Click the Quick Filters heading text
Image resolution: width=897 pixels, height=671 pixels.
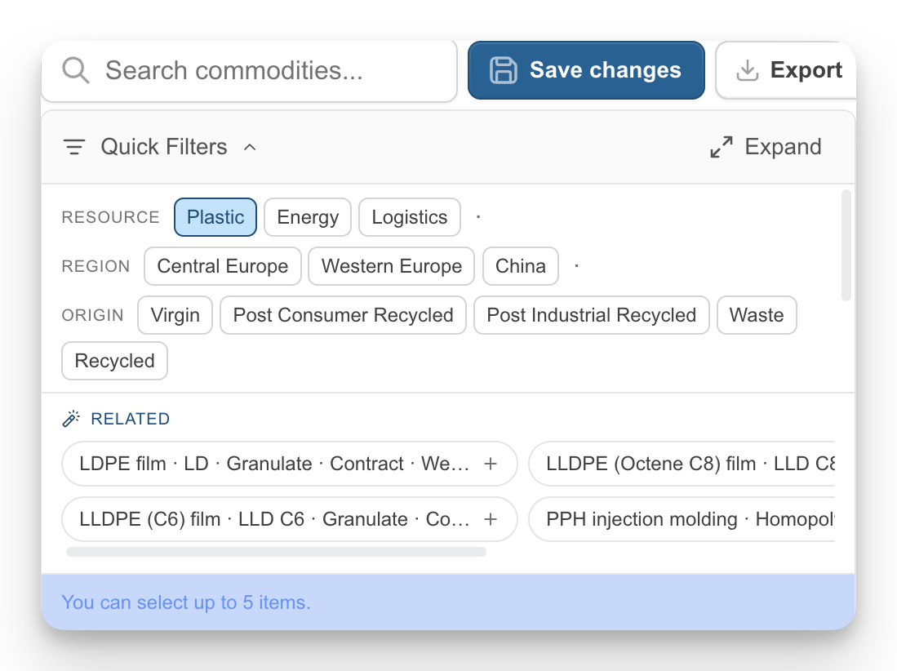tap(164, 147)
